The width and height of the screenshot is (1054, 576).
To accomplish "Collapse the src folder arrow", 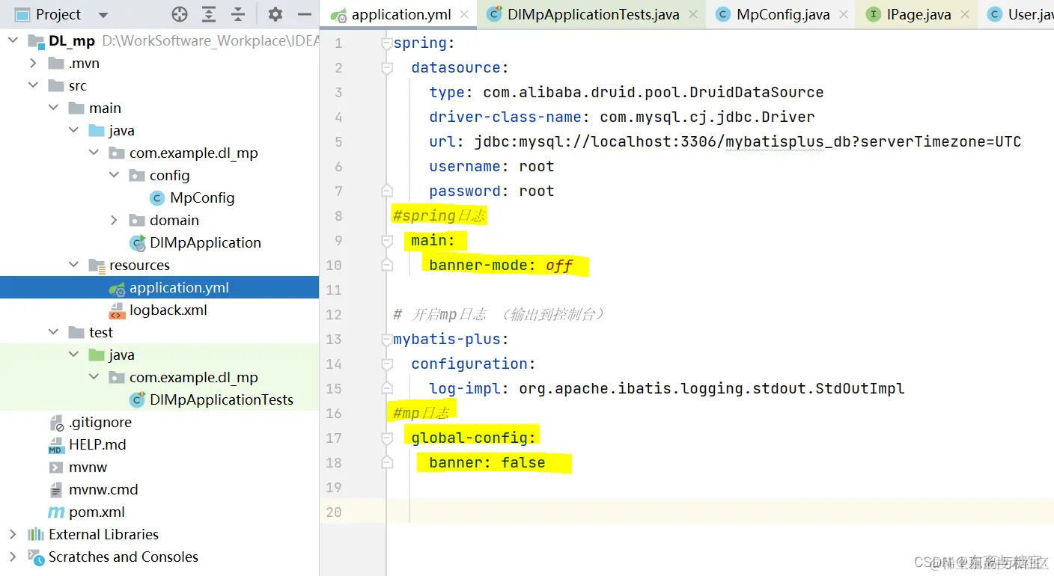I will [33, 86].
